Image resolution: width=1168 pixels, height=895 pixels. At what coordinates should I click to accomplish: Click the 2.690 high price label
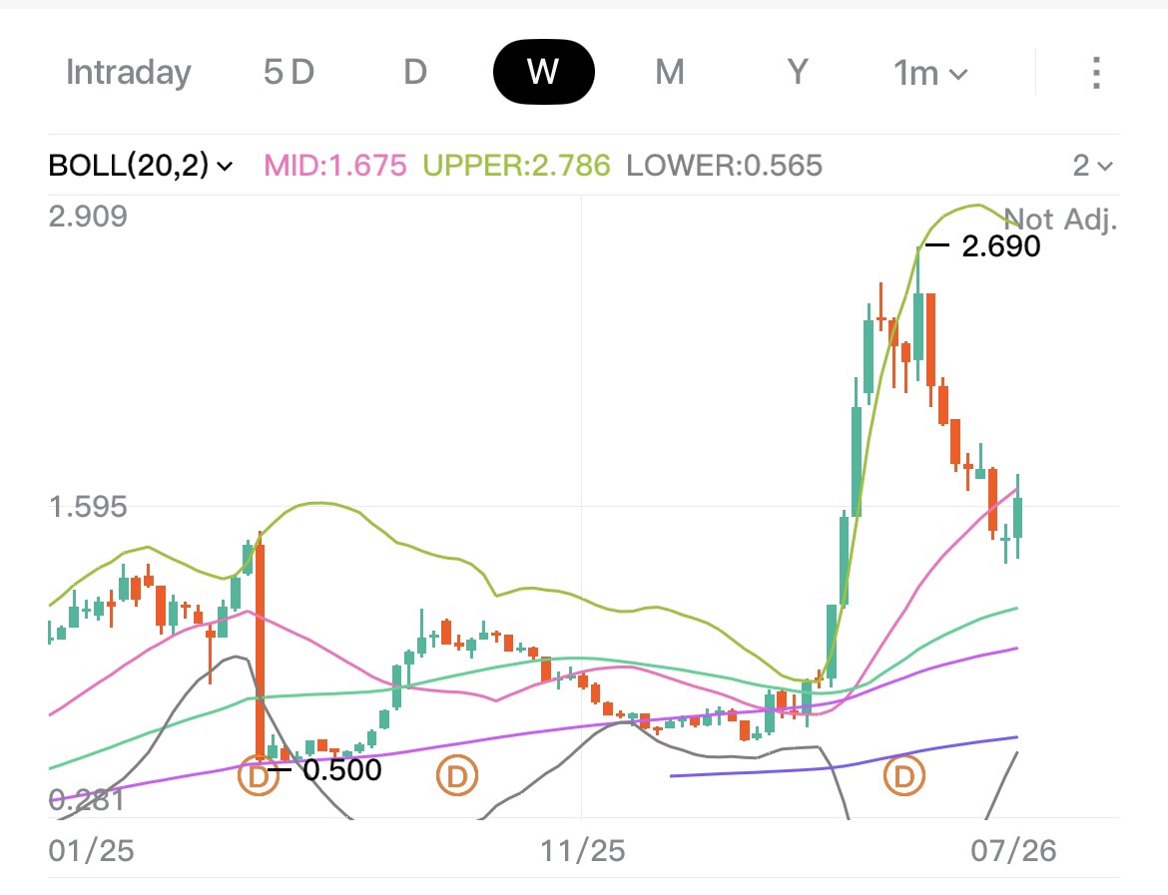click(1000, 245)
